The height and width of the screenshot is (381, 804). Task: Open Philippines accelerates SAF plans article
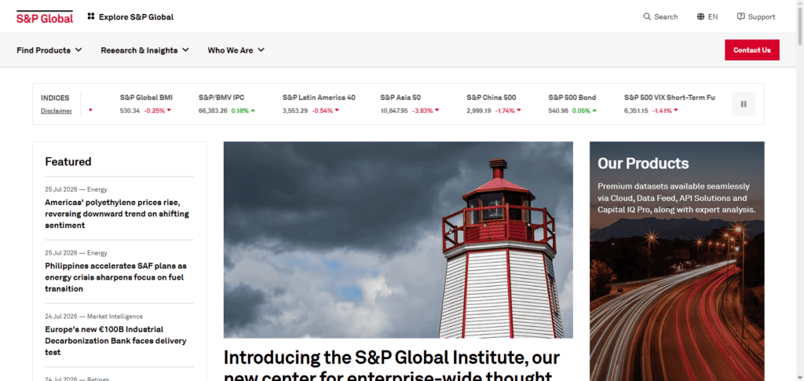[116, 277]
